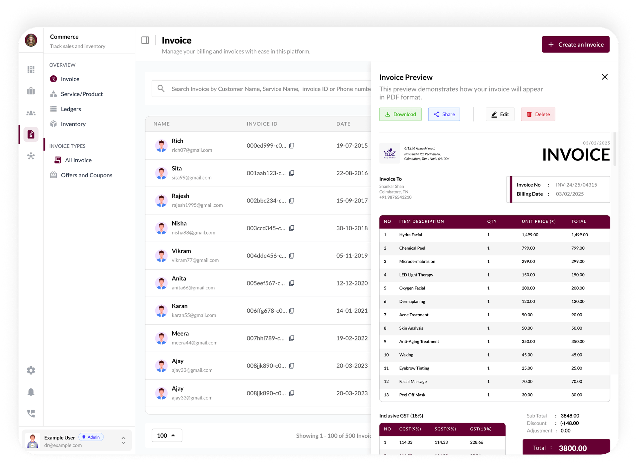This screenshot has width=637, height=464.
Task: Collapse the sidebar using the panel toggle icon
Action: [x=145, y=40]
